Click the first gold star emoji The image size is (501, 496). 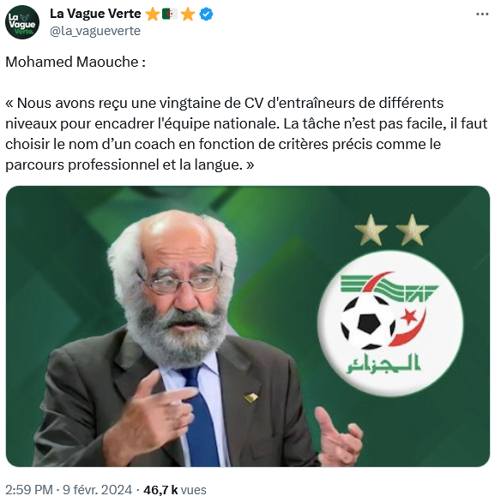tap(153, 15)
